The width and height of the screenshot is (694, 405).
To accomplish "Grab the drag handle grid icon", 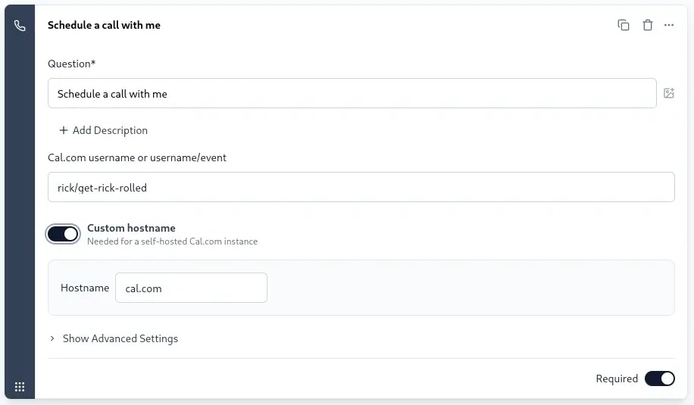I will pos(20,386).
